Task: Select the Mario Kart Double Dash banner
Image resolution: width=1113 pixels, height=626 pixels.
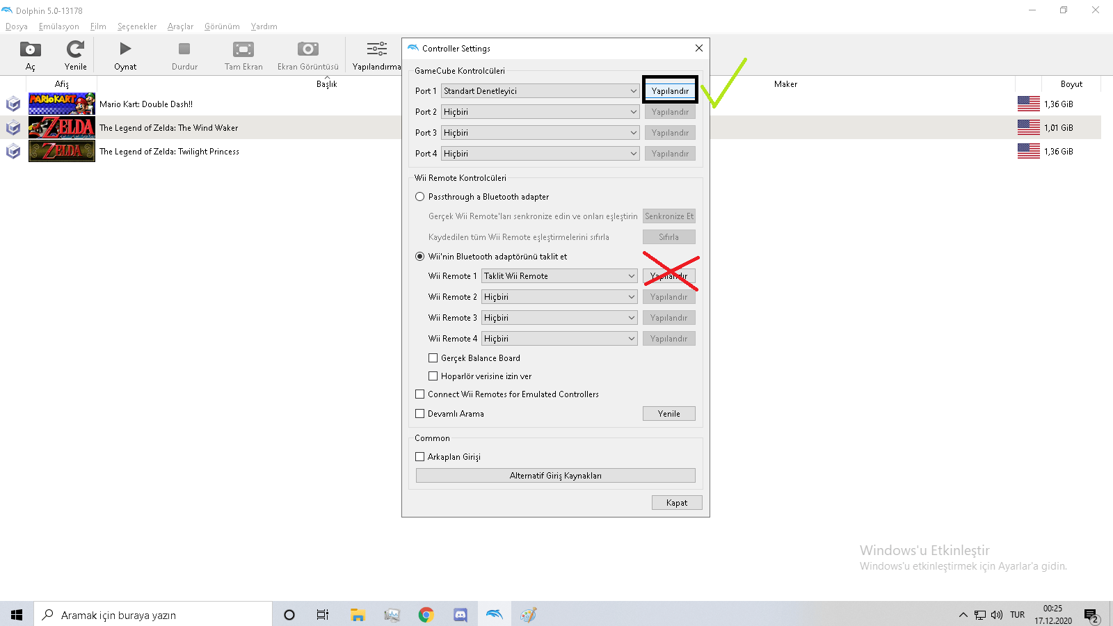Action: [x=62, y=104]
